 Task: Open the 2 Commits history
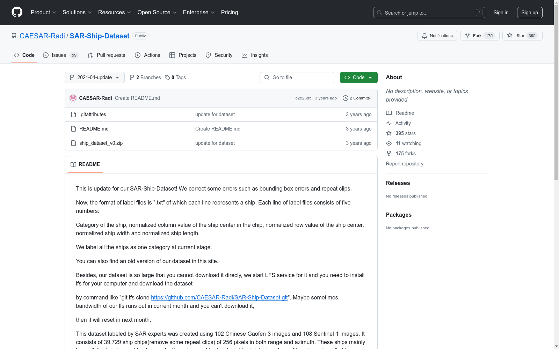coord(356,98)
